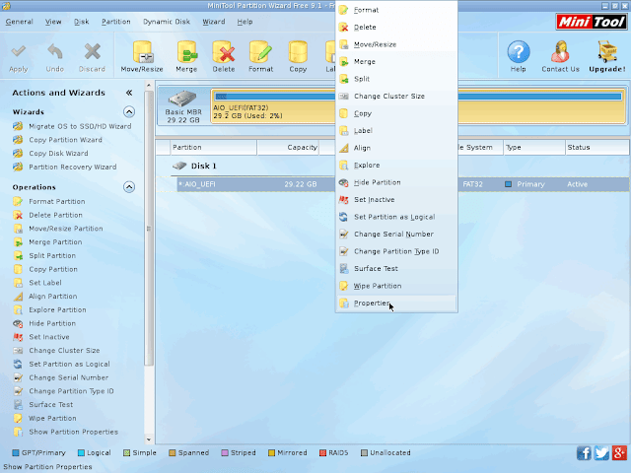Open the Disk menu
Screen dimensions: 631x473
coord(81,22)
